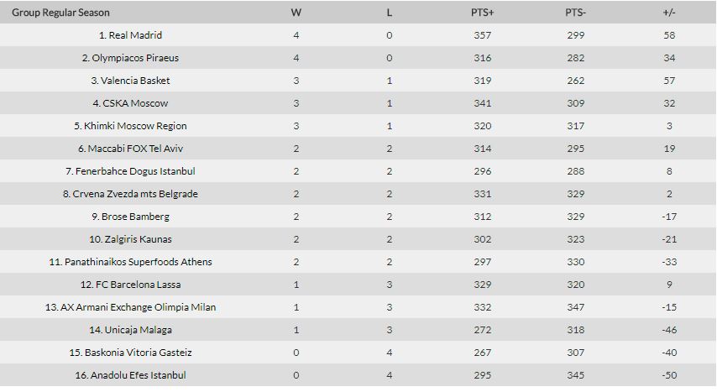Sort standings by the W column header

(x=296, y=13)
